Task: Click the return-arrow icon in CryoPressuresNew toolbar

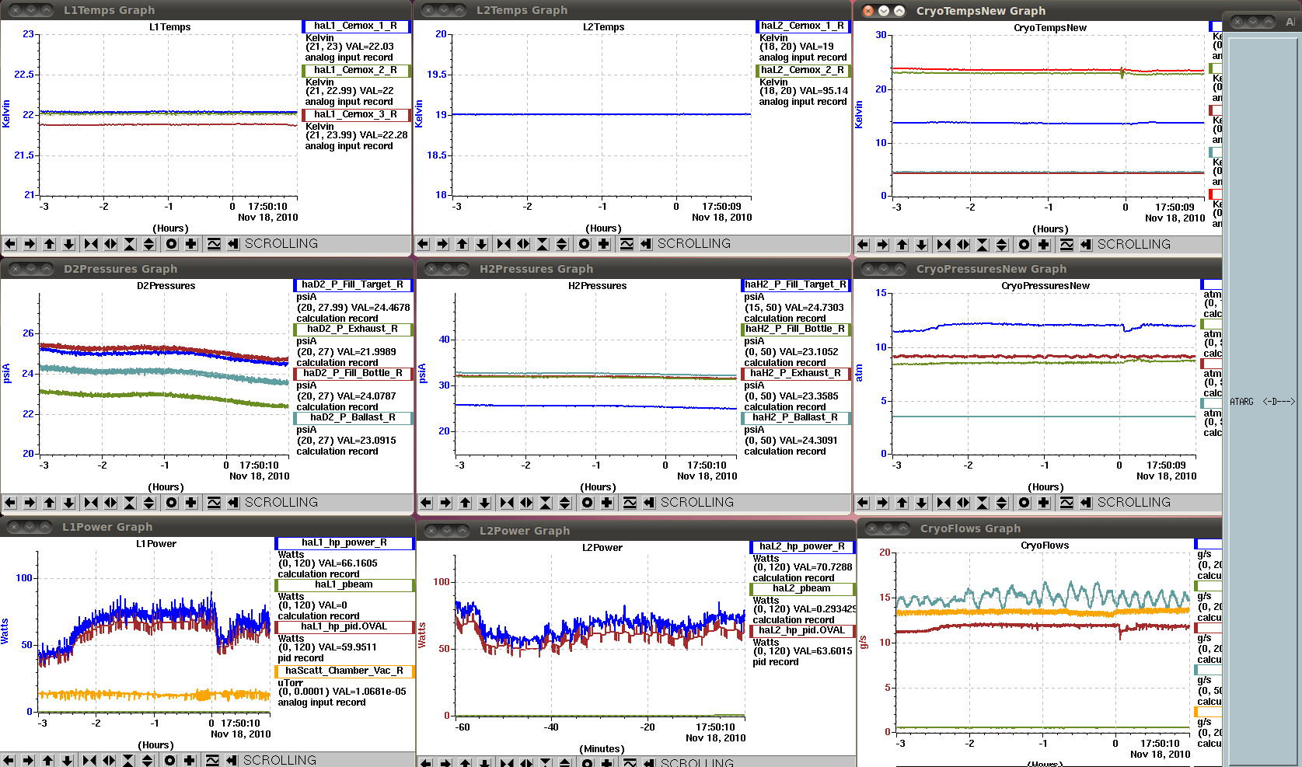Action: point(1086,503)
